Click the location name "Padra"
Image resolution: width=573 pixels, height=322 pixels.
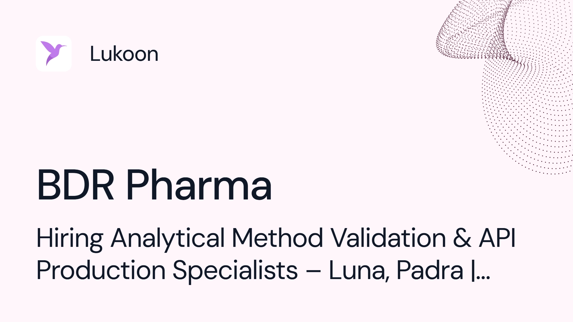[430, 270]
